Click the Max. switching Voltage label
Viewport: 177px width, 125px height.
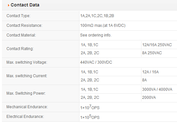pos(27,62)
